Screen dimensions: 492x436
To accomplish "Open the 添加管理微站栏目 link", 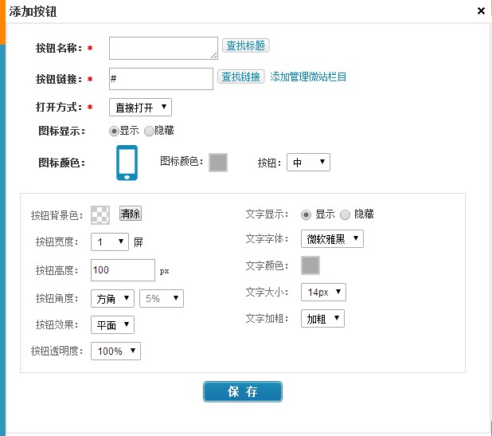I will click(308, 77).
